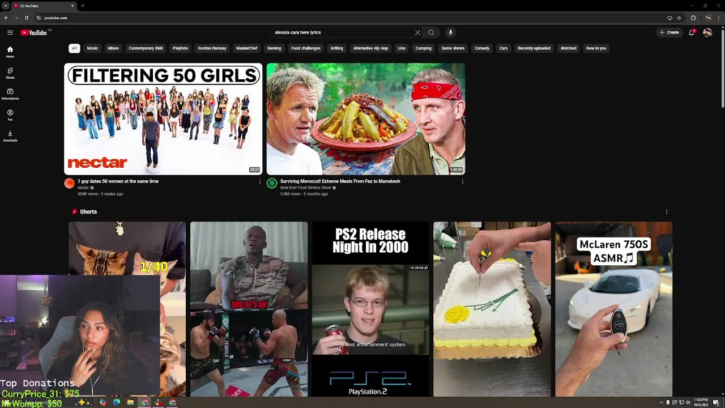Select the Recently uploaded chip

pyautogui.click(x=534, y=48)
